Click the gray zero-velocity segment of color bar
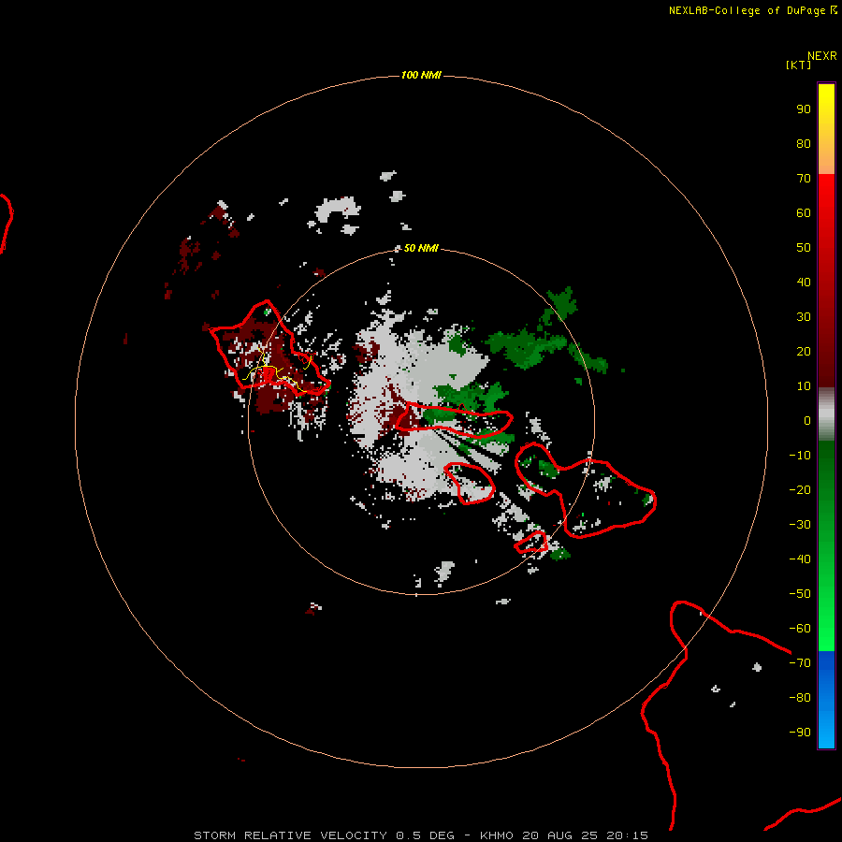 click(826, 414)
